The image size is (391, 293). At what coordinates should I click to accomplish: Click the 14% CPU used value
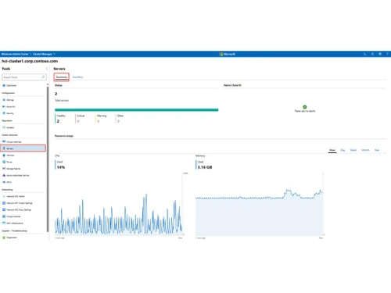pyautogui.click(x=61, y=167)
